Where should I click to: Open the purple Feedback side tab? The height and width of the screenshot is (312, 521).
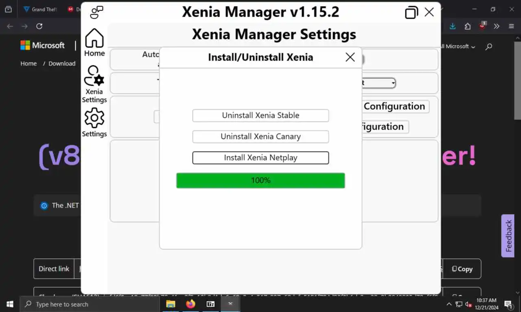[x=508, y=236]
